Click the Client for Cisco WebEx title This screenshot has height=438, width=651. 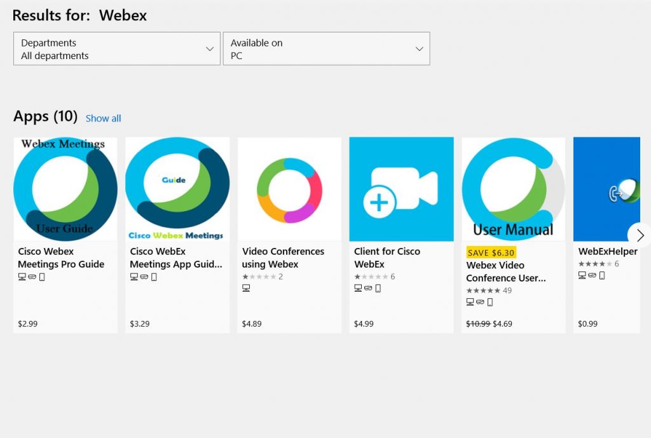387,257
